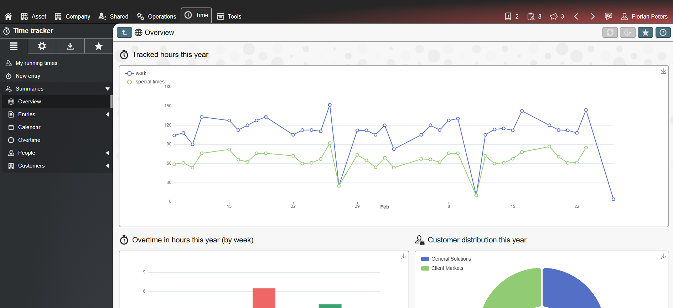Click the auto-refresh timer button
The height and width of the screenshot is (308, 673).
click(628, 32)
